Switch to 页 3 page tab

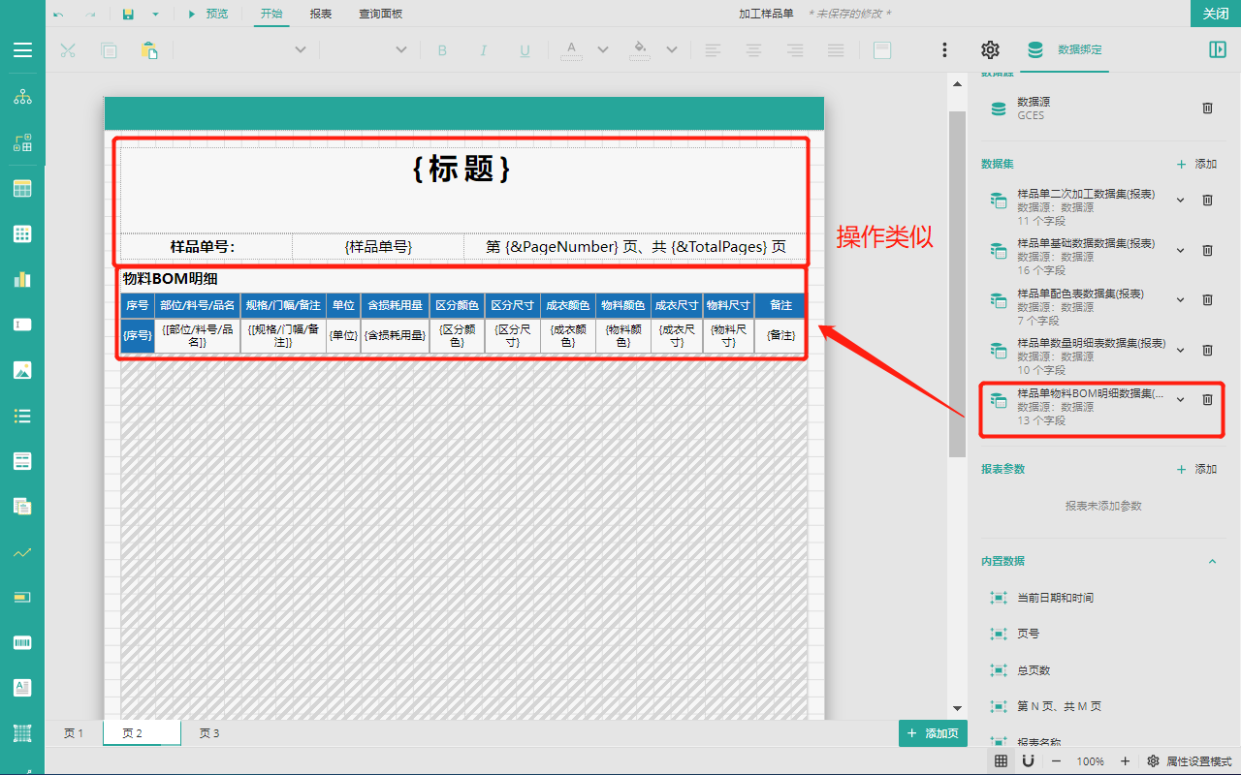pyautogui.click(x=209, y=733)
